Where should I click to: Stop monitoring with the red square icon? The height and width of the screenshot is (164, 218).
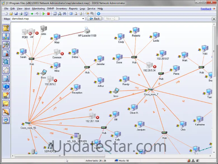[x=48, y=14]
